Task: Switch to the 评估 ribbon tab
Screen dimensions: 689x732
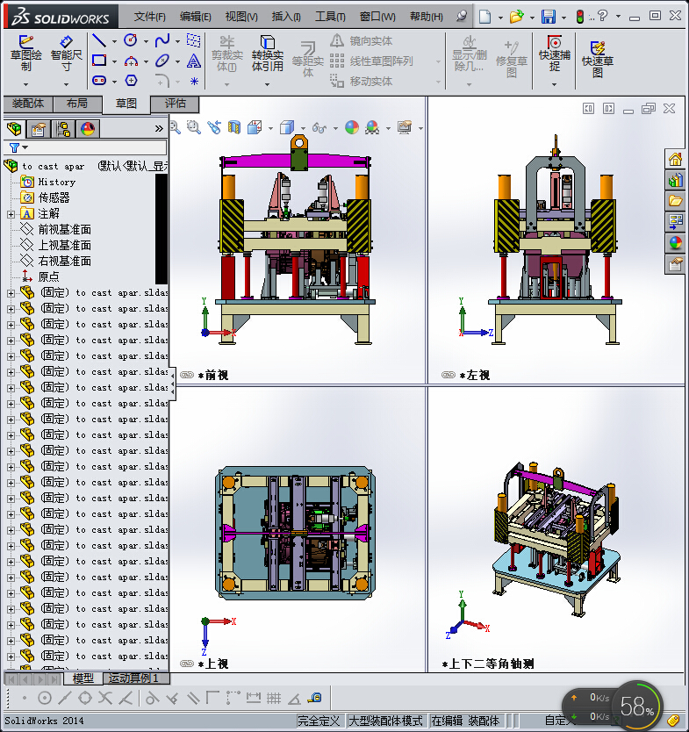Action: 175,104
